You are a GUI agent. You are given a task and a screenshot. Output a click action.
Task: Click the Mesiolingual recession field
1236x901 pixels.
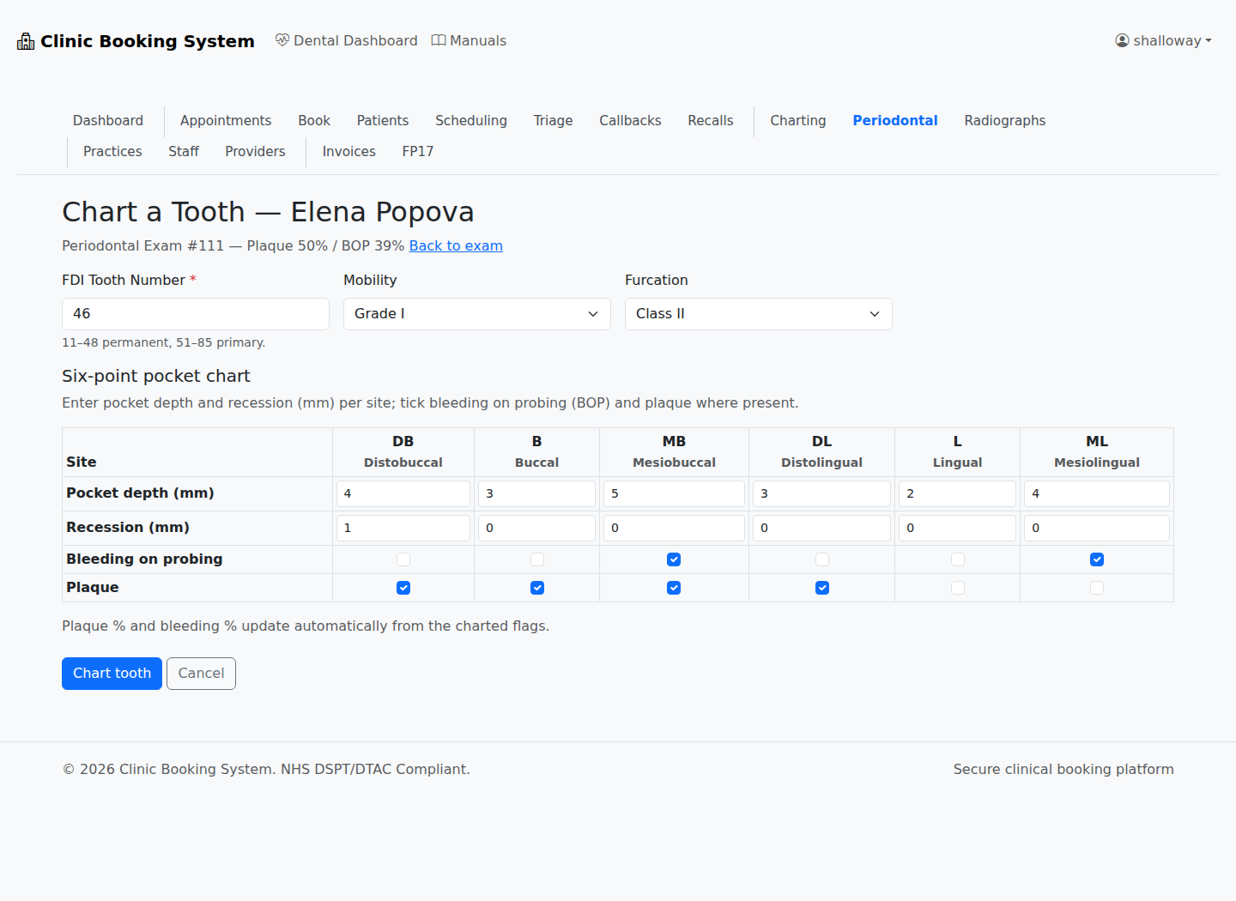click(x=1097, y=528)
